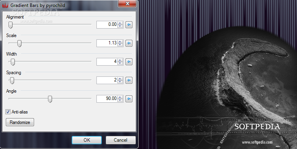Reset Scale value with its blue arrow button
The image size is (297, 149).
pyautogui.click(x=129, y=43)
